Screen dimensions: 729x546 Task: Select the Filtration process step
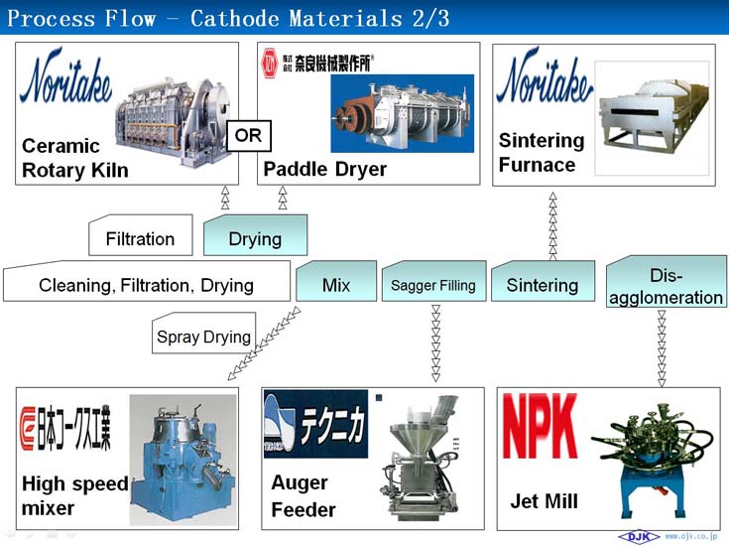(x=140, y=238)
